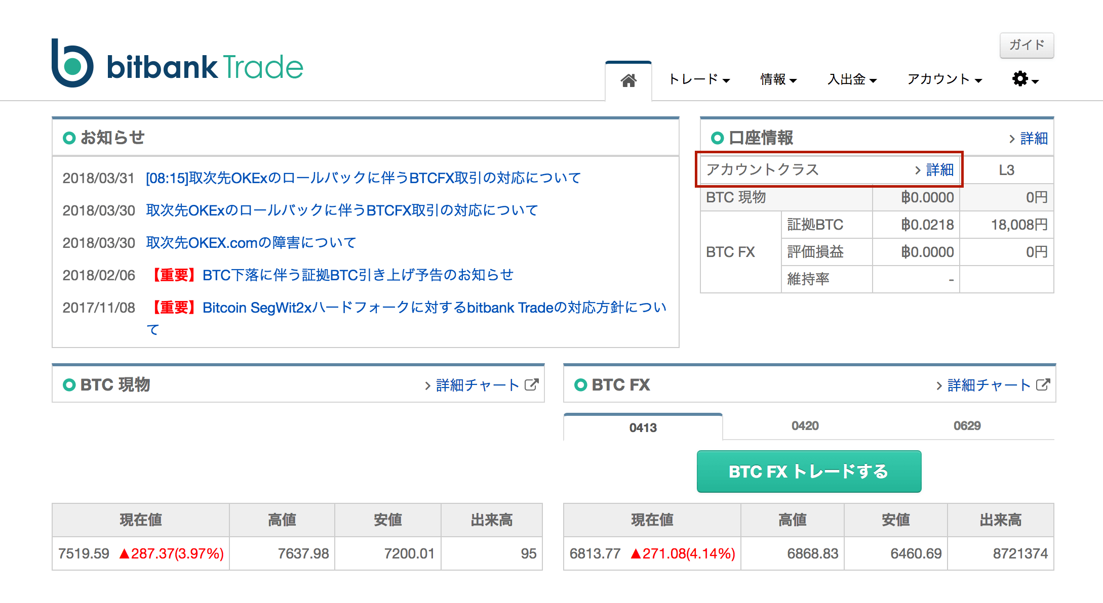Click the BTC 現物 row label in 口座情報

click(736, 197)
